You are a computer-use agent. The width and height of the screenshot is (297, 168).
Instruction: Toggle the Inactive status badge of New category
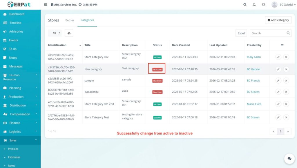tap(157, 70)
